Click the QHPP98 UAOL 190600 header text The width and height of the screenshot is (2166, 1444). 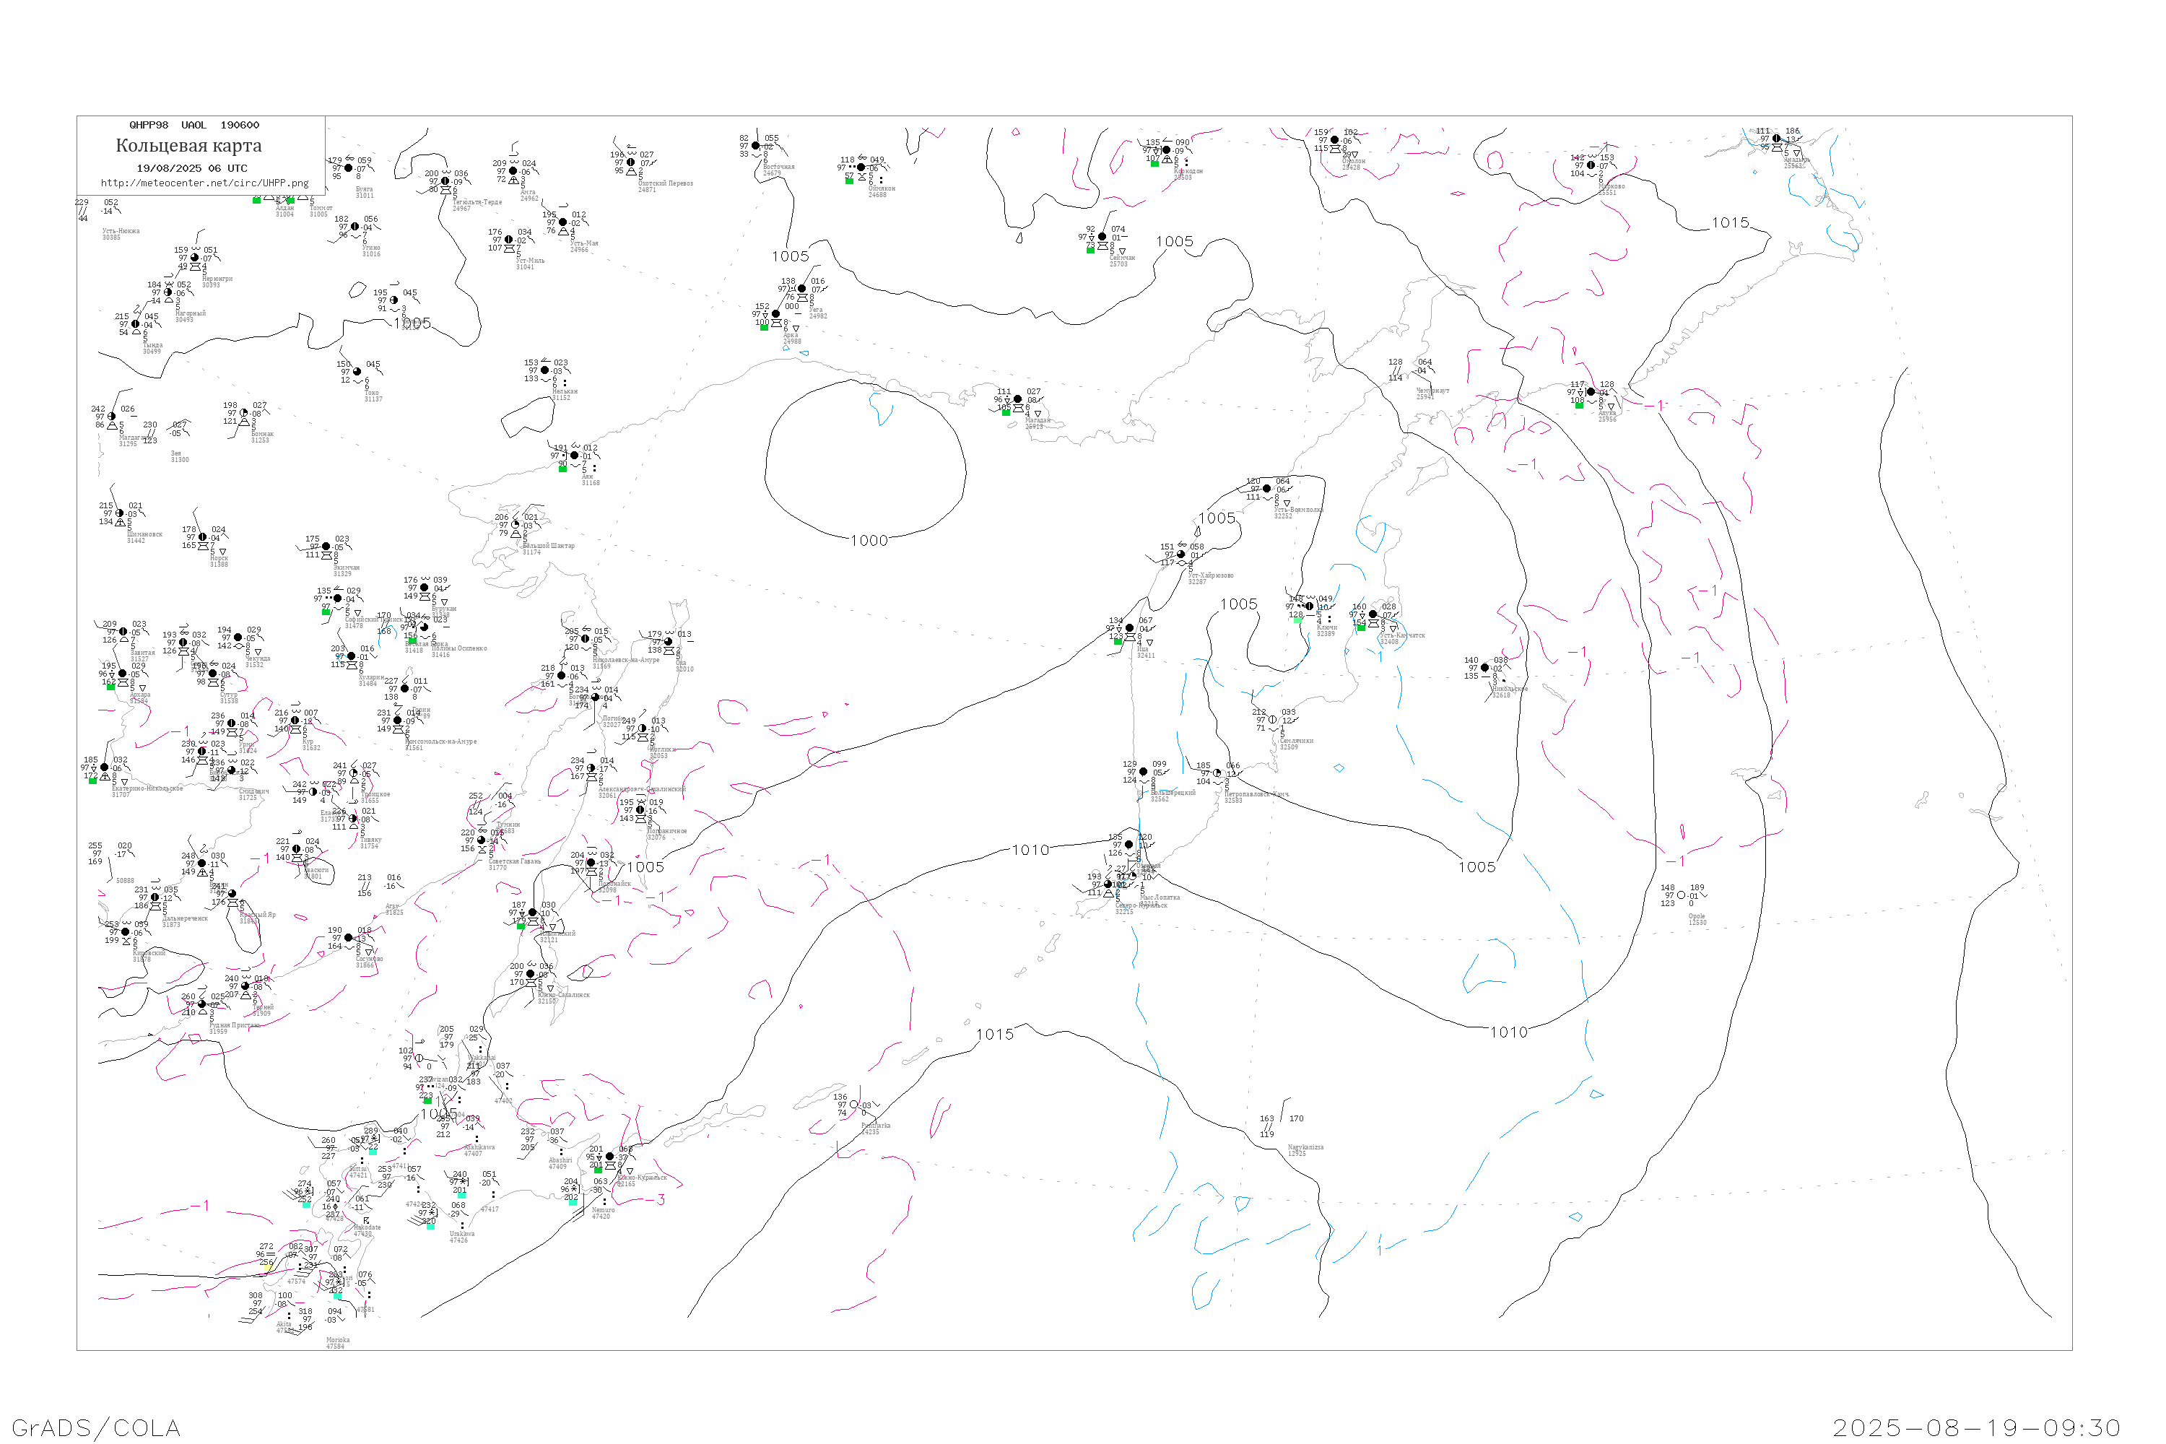pyautogui.click(x=193, y=125)
